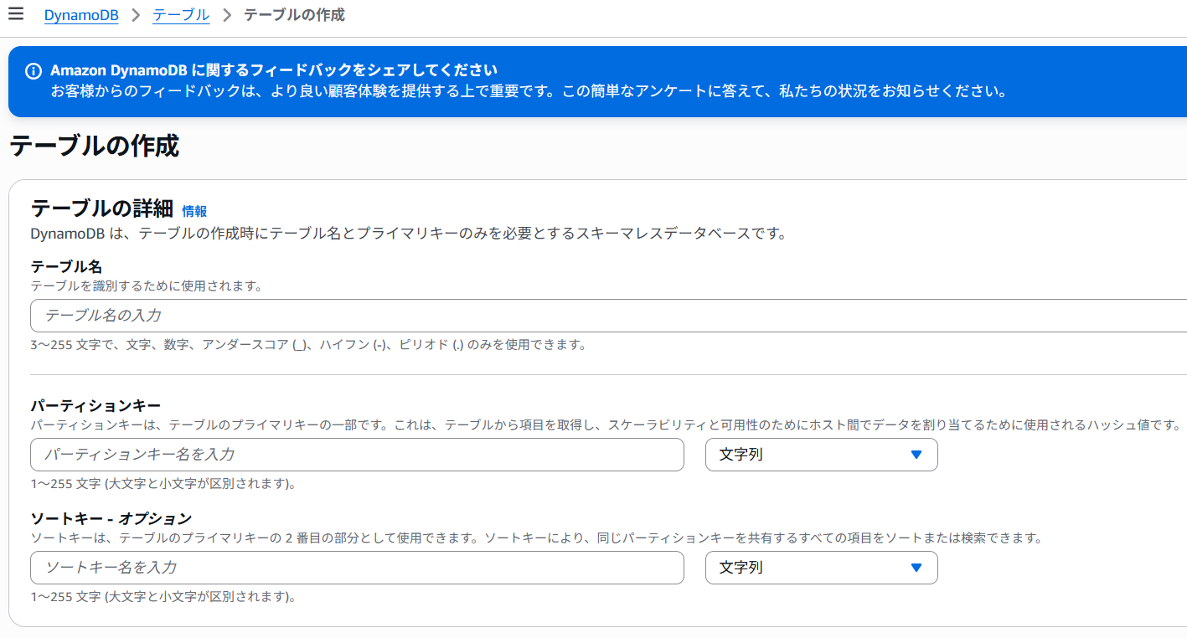Click the sort key type blue arrow
Viewport: 1187px width, 638px height.
(916, 568)
